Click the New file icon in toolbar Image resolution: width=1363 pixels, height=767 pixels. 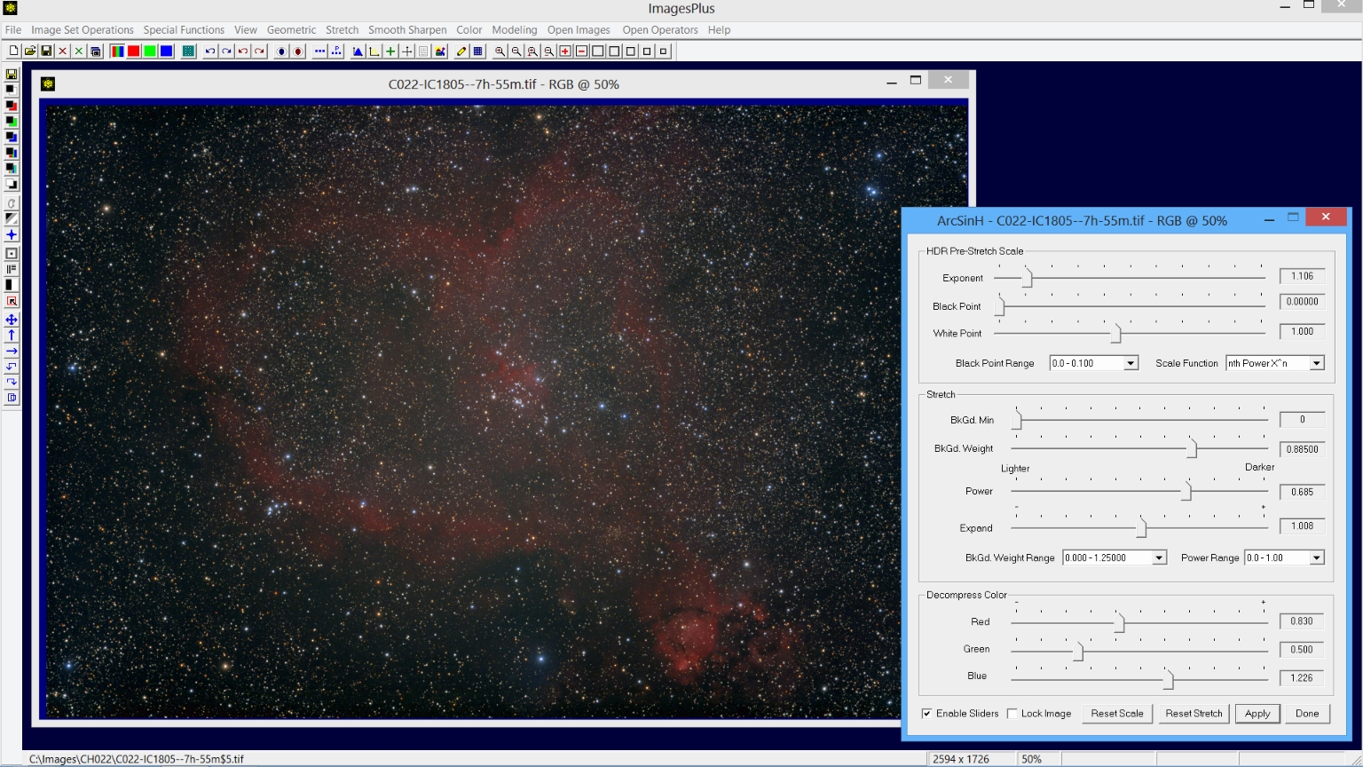(14, 51)
